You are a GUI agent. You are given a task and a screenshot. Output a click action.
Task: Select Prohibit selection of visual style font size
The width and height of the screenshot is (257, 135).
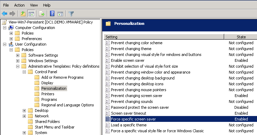click(144, 66)
